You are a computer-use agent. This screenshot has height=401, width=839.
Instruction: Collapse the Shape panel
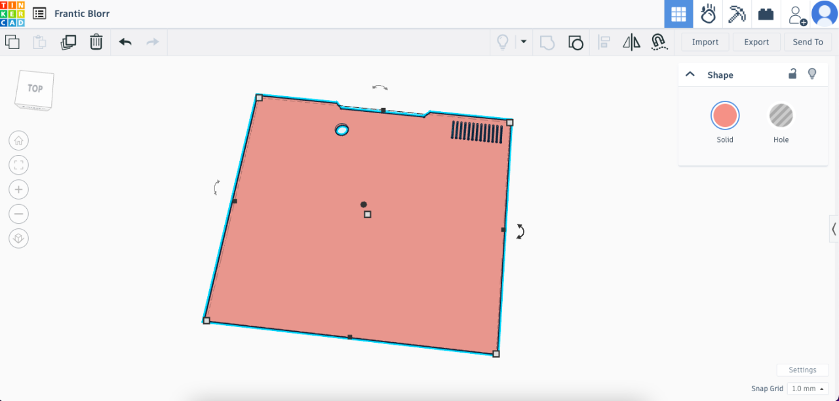point(690,75)
